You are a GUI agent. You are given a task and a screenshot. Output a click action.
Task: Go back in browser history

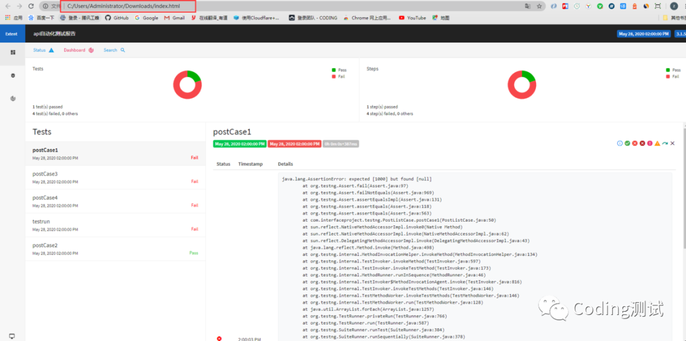tap(8, 6)
